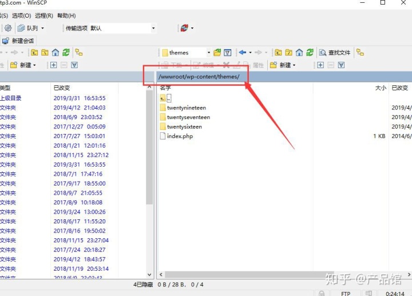The width and height of the screenshot is (412, 296).
Task: Click left panel scroll up arrow
Action: [x=149, y=86]
